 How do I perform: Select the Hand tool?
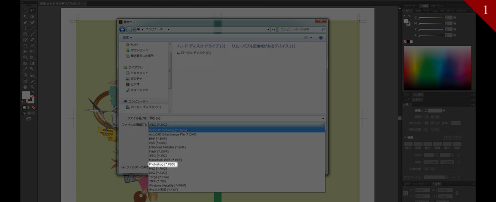(25, 87)
